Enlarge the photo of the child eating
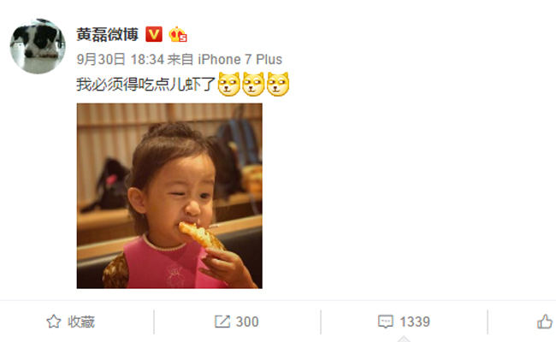Screen dimensions: 556x342 (x=169, y=196)
